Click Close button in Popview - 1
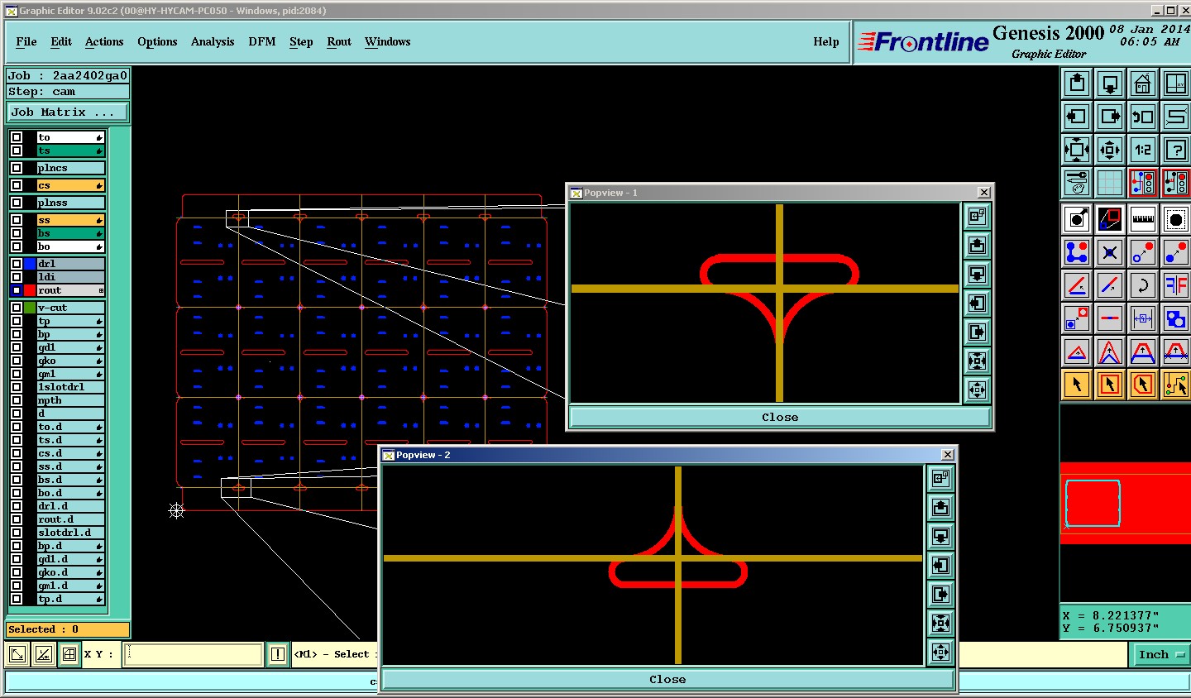 pyautogui.click(x=779, y=417)
